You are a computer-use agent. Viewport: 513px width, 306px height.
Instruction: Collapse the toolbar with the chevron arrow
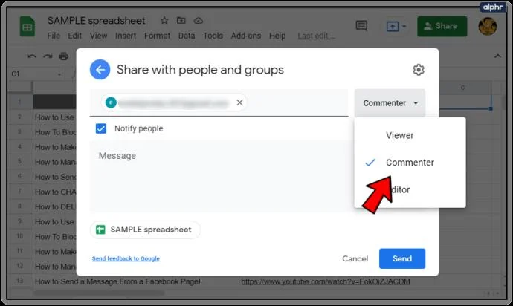coord(497,56)
